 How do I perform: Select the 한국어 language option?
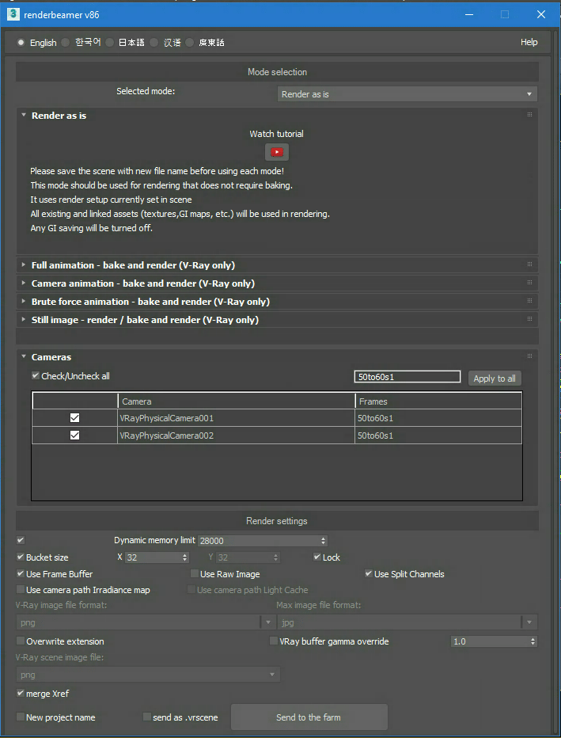click(x=81, y=42)
